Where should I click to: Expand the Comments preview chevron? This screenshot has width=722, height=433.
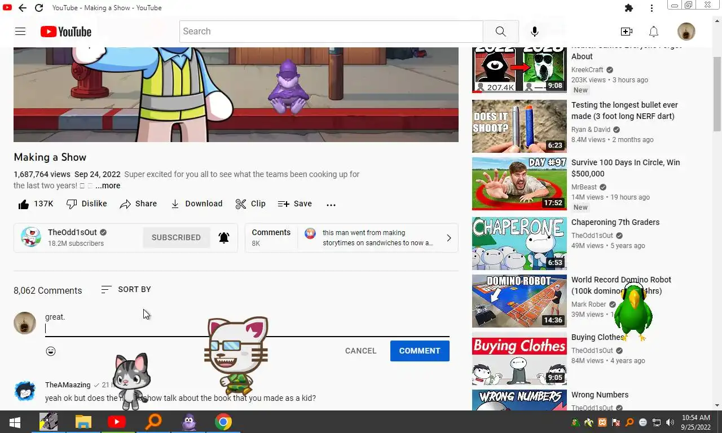click(449, 238)
